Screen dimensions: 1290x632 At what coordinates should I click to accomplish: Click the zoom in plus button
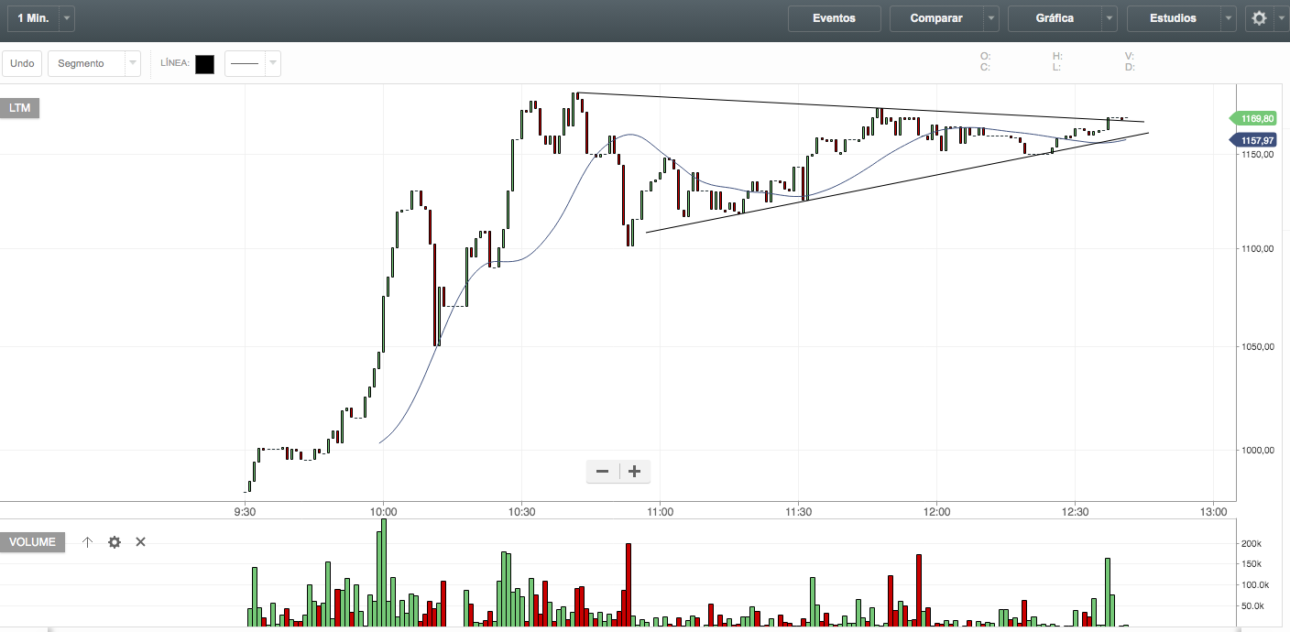[x=634, y=472]
